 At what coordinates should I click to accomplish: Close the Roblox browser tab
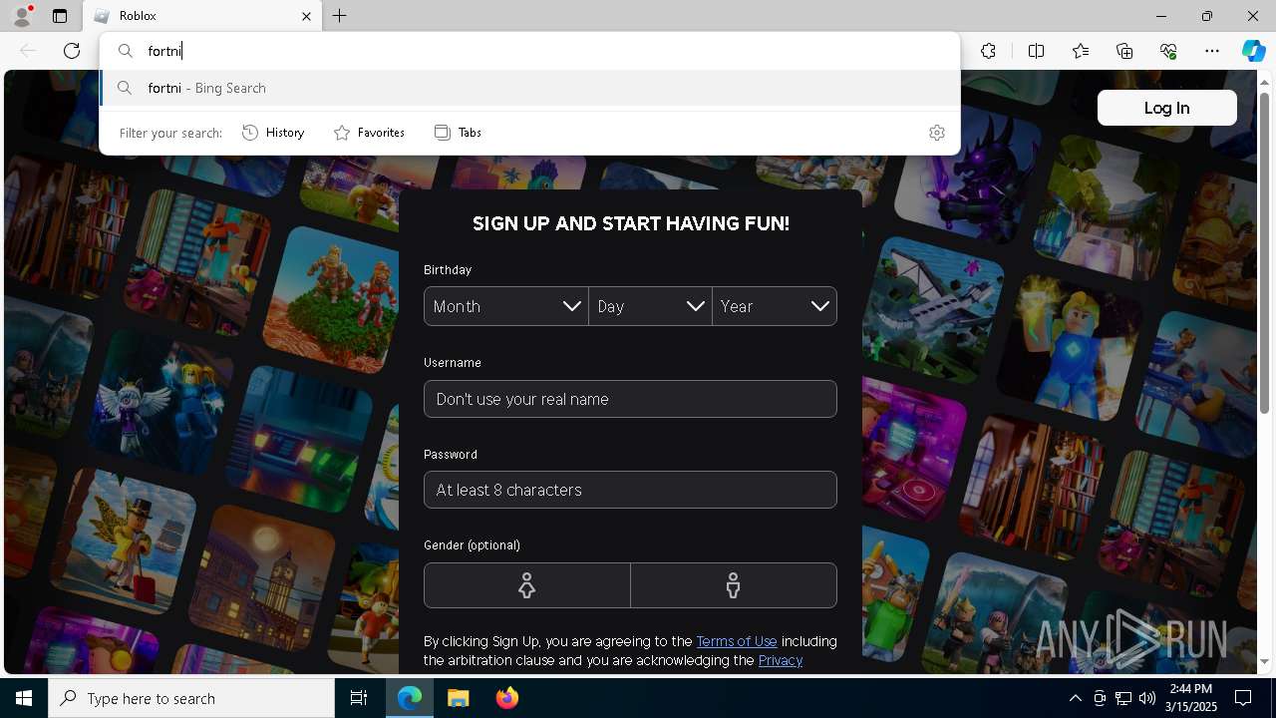coord(306,16)
